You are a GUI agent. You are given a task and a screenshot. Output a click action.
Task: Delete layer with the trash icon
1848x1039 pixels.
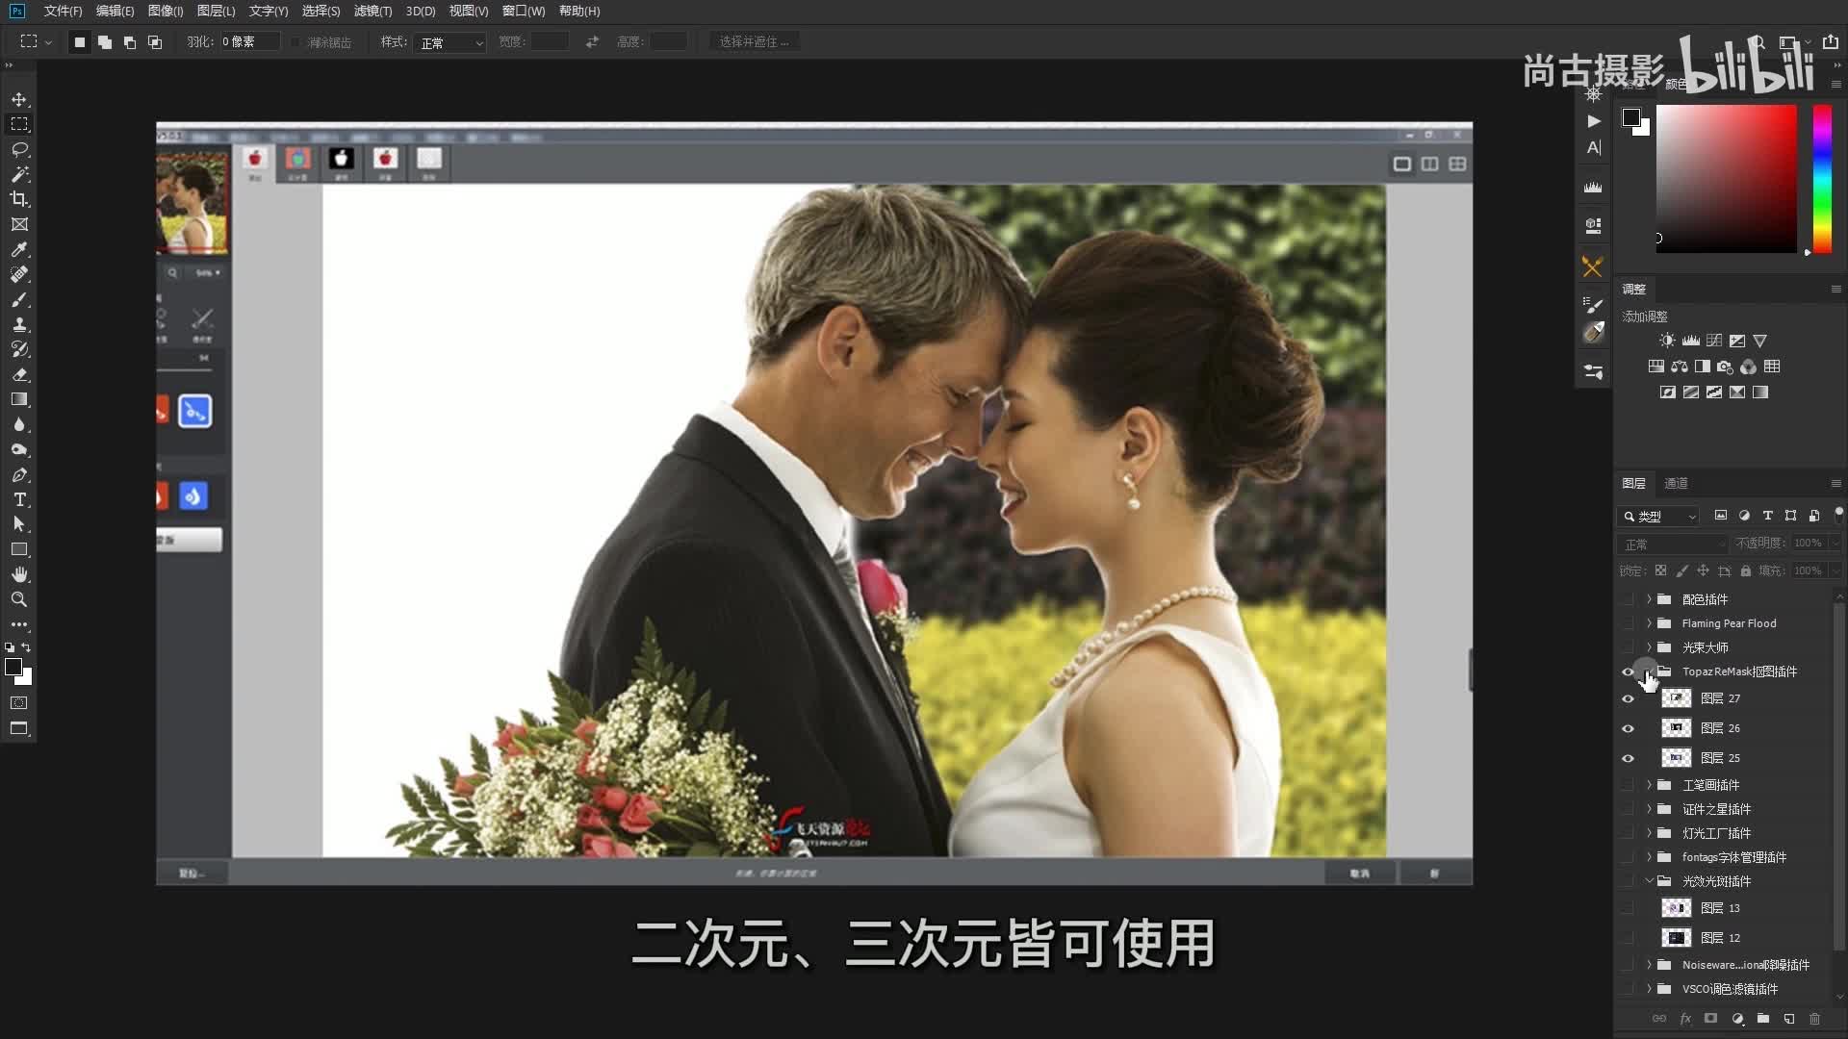pyautogui.click(x=1814, y=1018)
